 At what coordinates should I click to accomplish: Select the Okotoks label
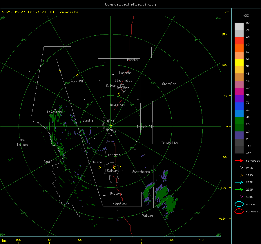116,193
